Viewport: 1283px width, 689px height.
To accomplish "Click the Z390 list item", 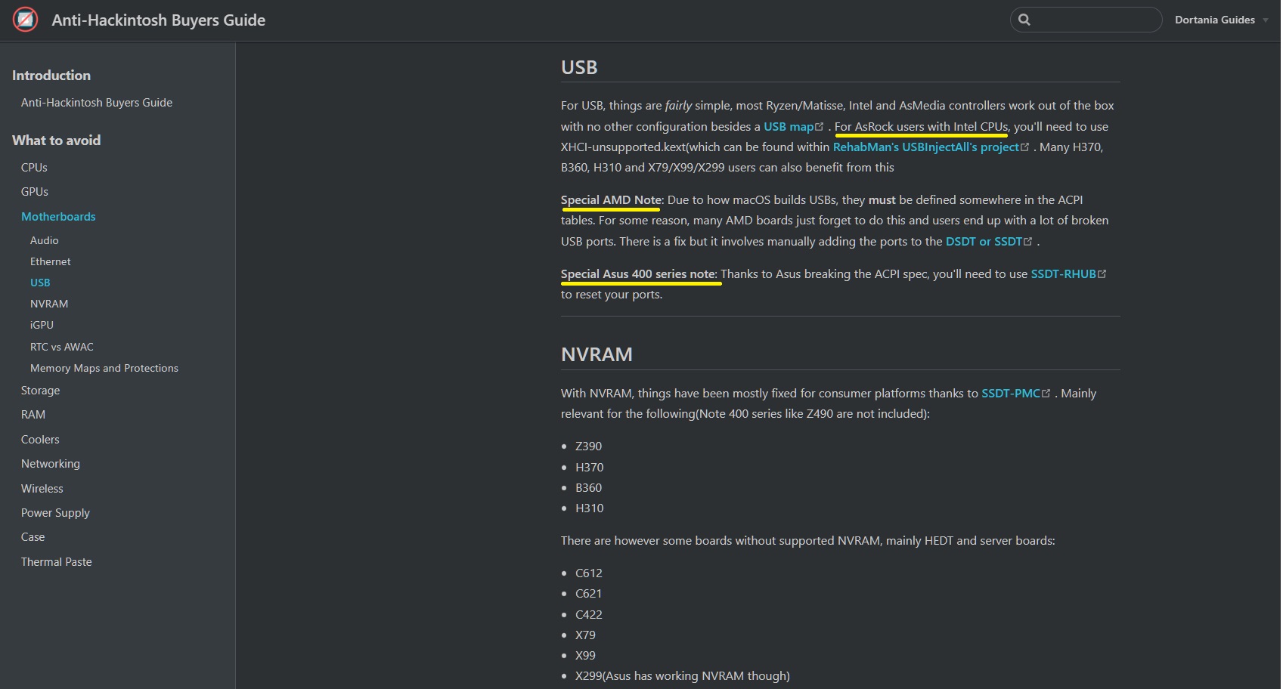I will (x=588, y=446).
